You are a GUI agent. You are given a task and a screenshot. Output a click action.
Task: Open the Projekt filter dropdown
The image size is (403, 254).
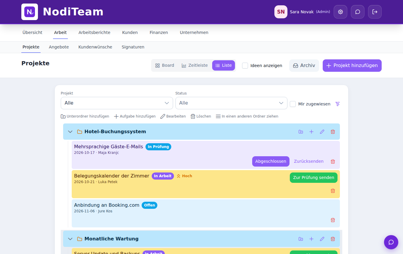(x=117, y=103)
